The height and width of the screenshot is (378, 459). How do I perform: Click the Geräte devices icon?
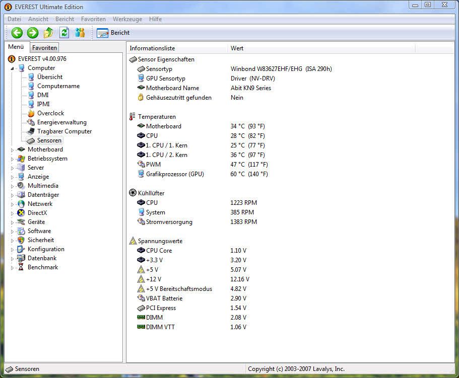point(21,222)
